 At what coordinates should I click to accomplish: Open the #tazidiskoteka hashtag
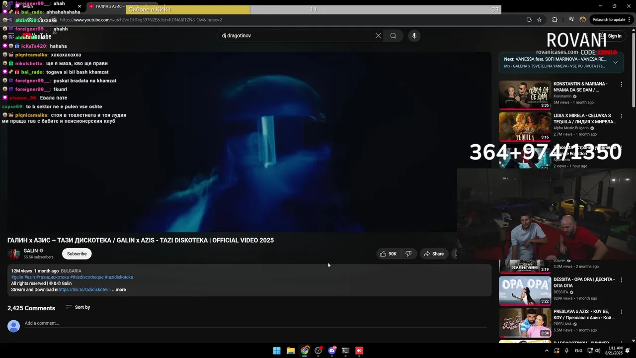pos(119,277)
